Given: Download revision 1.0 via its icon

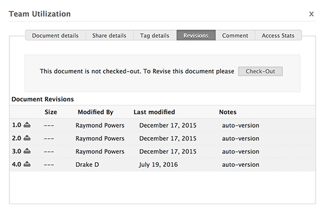Looking at the screenshot, I should pyautogui.click(x=27, y=125).
